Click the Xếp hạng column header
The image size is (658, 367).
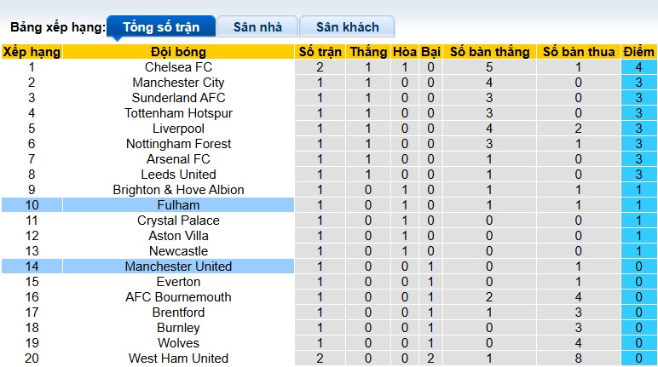(x=32, y=52)
